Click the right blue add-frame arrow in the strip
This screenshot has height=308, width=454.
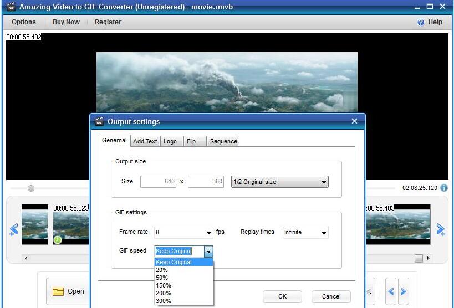[x=440, y=229]
